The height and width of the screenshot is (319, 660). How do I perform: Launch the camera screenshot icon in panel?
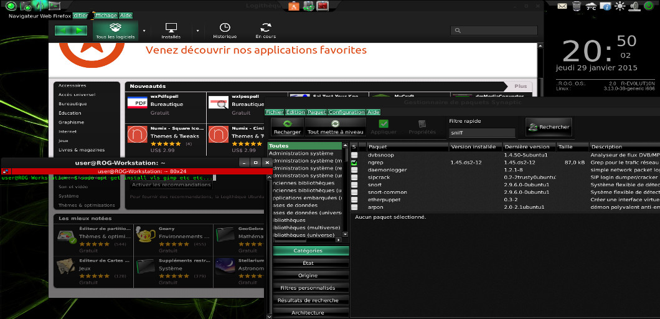[x=26, y=6]
